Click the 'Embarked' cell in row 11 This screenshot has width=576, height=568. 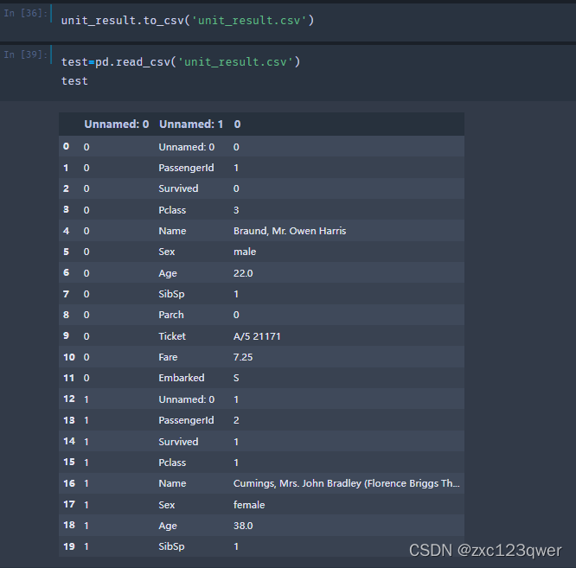coord(182,378)
